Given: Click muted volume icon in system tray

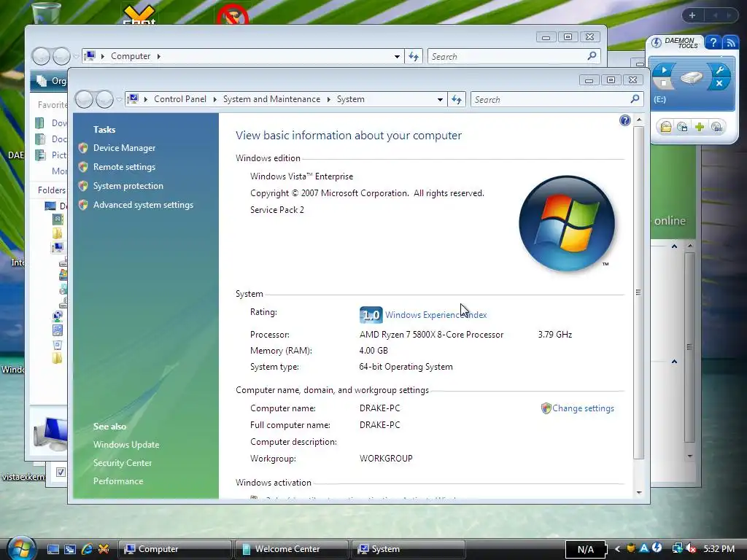Looking at the screenshot, I should (691, 549).
